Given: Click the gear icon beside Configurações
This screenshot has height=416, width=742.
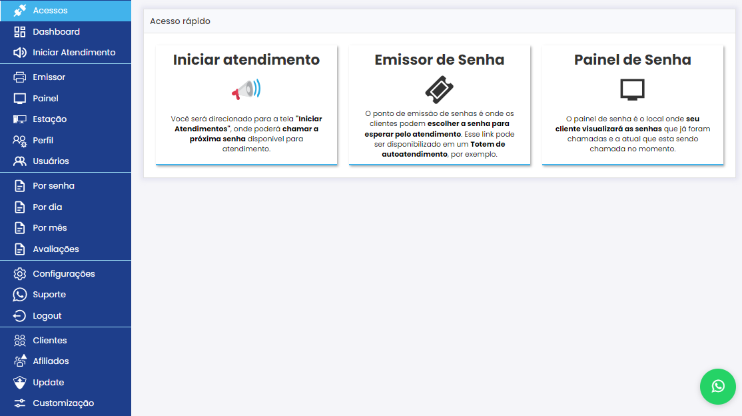Looking at the screenshot, I should [x=20, y=274].
